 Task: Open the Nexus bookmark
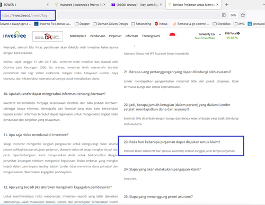(x=162, y=24)
